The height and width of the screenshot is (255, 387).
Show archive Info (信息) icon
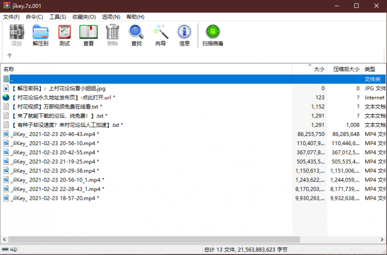click(184, 35)
